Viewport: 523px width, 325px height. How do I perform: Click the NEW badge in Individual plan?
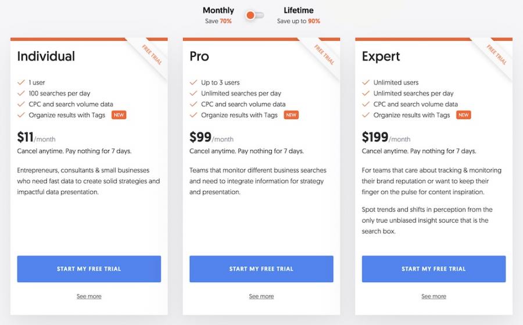[x=119, y=115]
